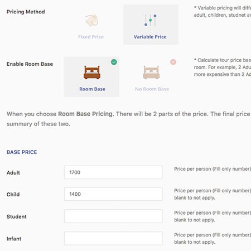Click the faded No Room Base bed icon
The image size is (251, 251).
click(x=151, y=73)
